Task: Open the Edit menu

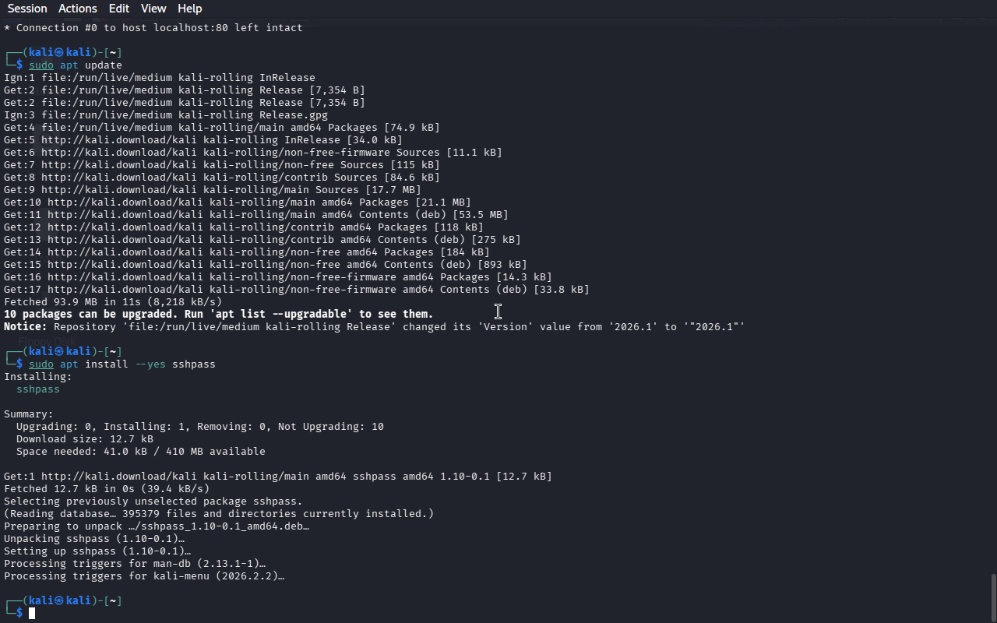Action: (119, 9)
